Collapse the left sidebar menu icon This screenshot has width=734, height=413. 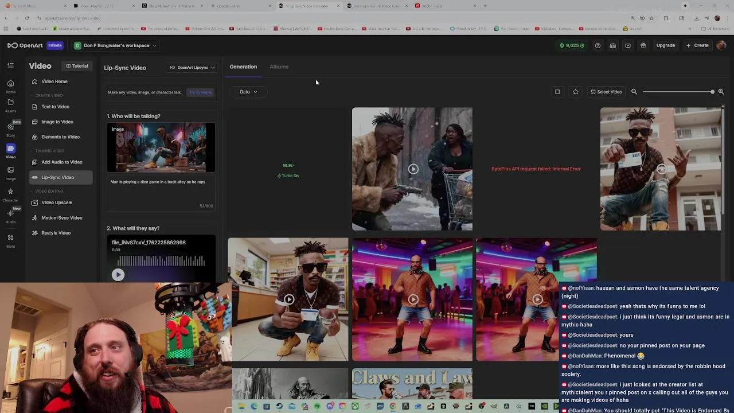pos(10,65)
